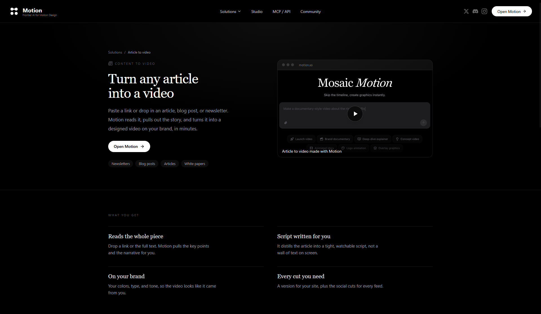Click the Script written for you heading

click(x=304, y=236)
